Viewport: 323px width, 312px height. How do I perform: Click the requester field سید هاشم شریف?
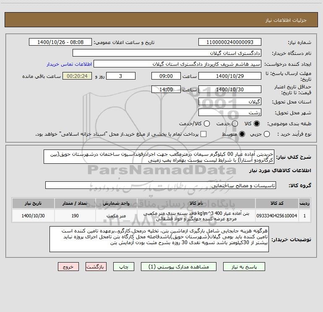177,64
